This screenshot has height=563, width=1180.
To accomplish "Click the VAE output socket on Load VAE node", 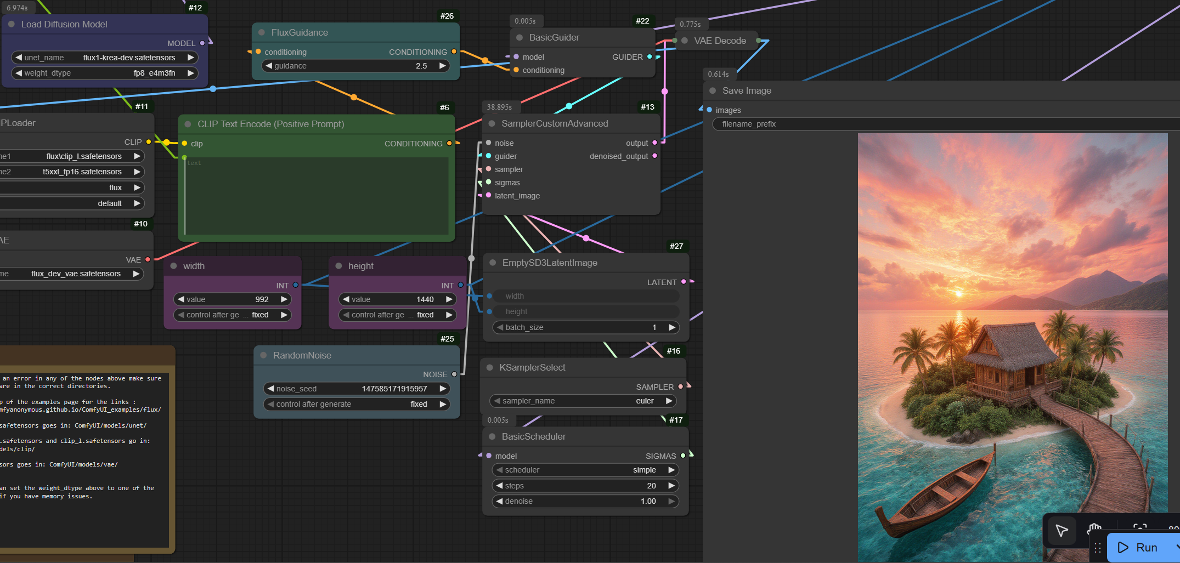I will (x=148, y=260).
